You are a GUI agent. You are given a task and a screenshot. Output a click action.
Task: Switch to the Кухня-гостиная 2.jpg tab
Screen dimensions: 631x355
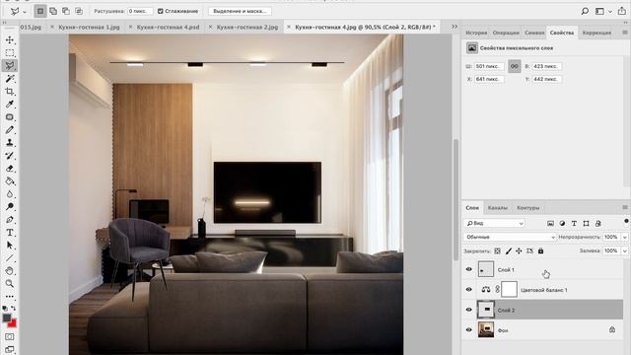(247, 27)
